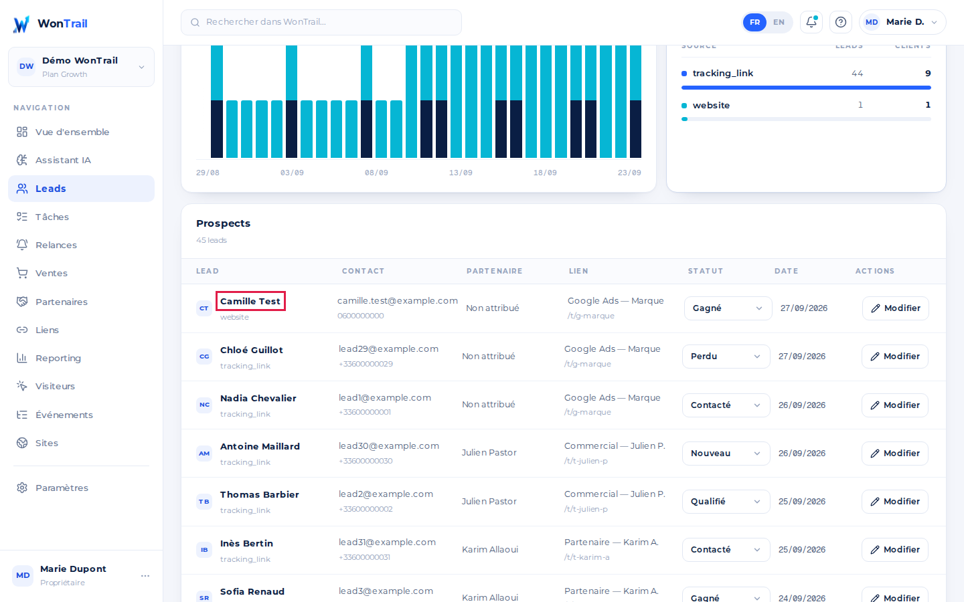Click the NC avatar of Nadia Chevalier
Viewport: 964px width, 602px height.
point(204,405)
